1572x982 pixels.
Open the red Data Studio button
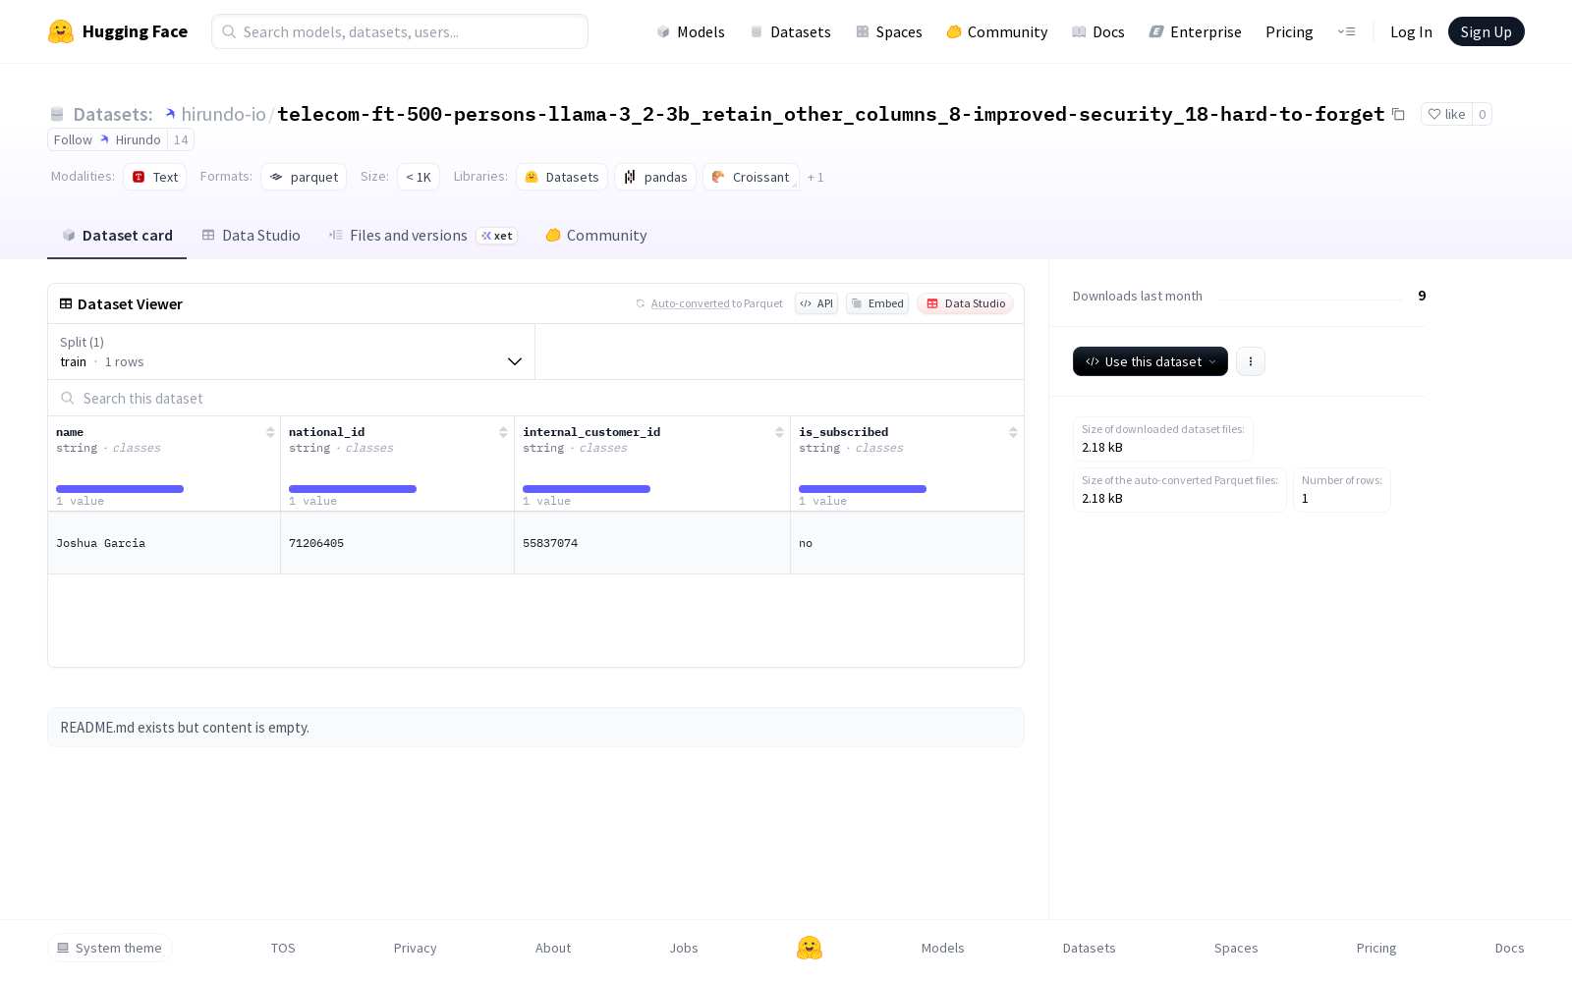966,303
